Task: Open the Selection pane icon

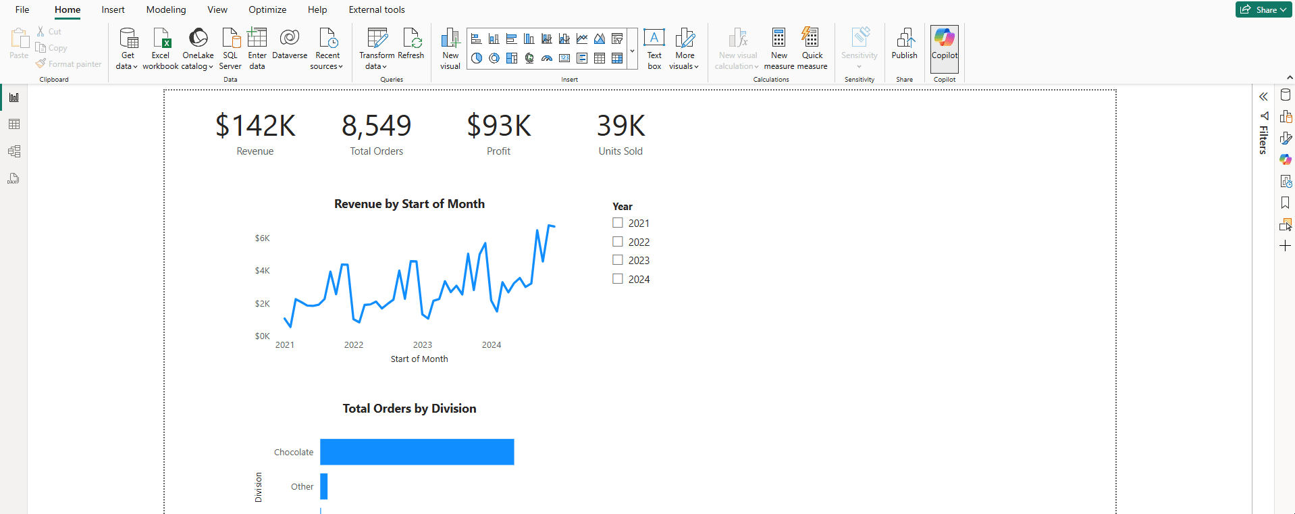Action: pyautogui.click(x=1286, y=224)
